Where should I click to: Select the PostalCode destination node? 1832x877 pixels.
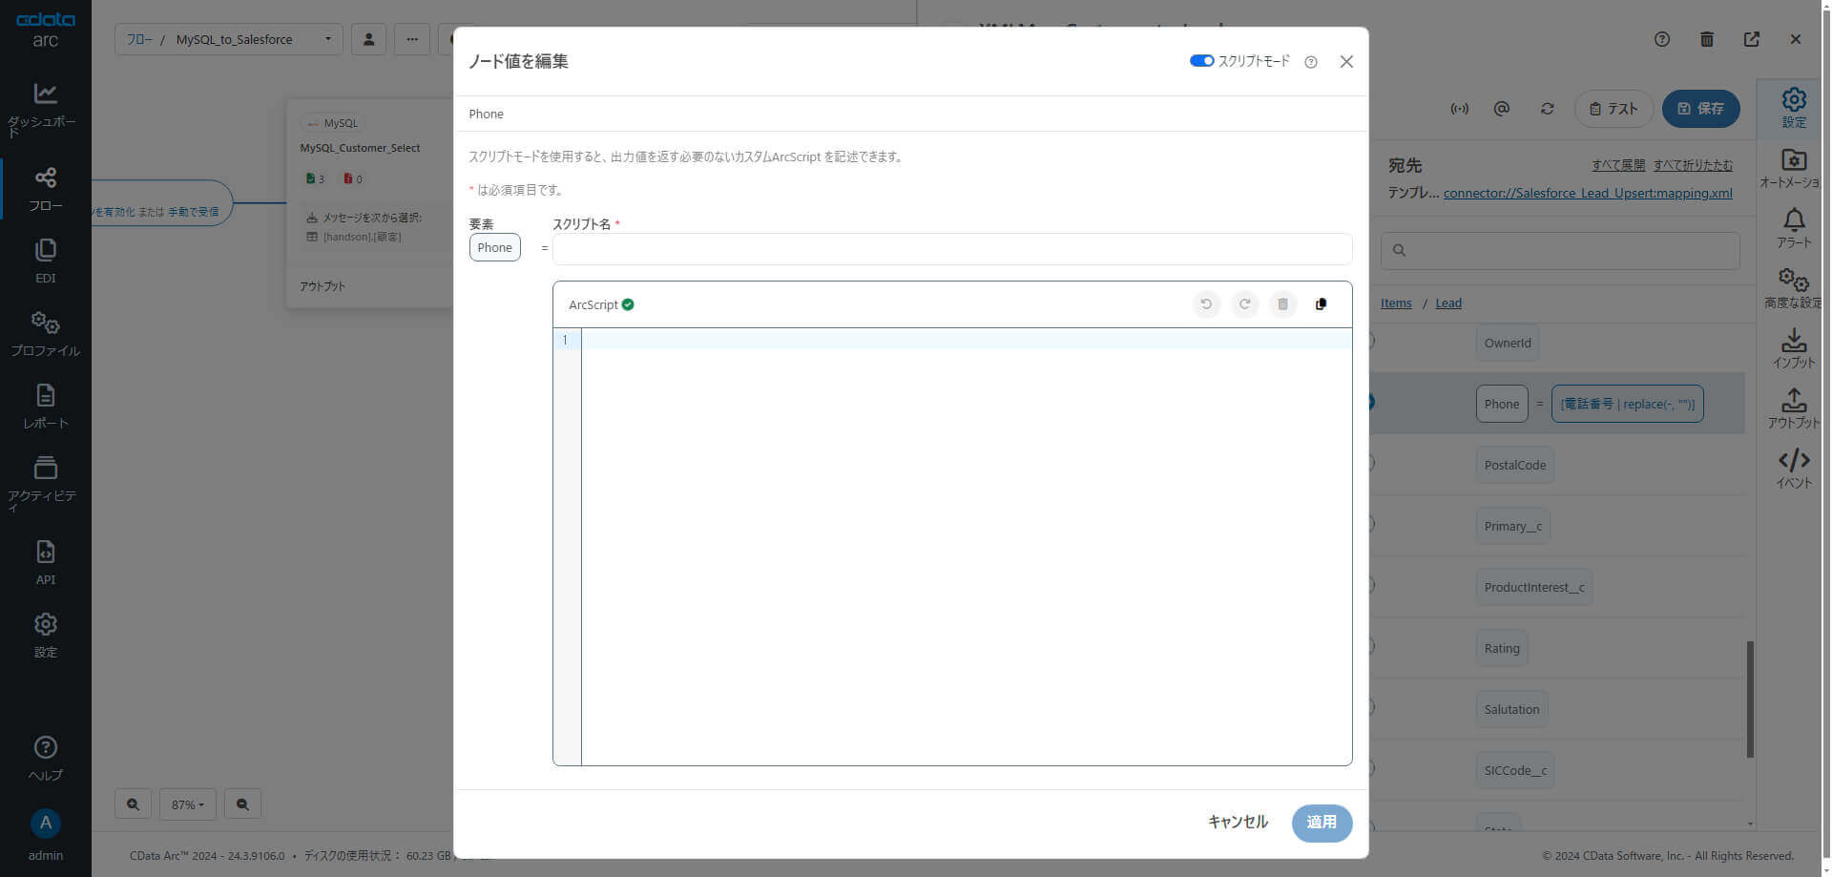point(1515,466)
